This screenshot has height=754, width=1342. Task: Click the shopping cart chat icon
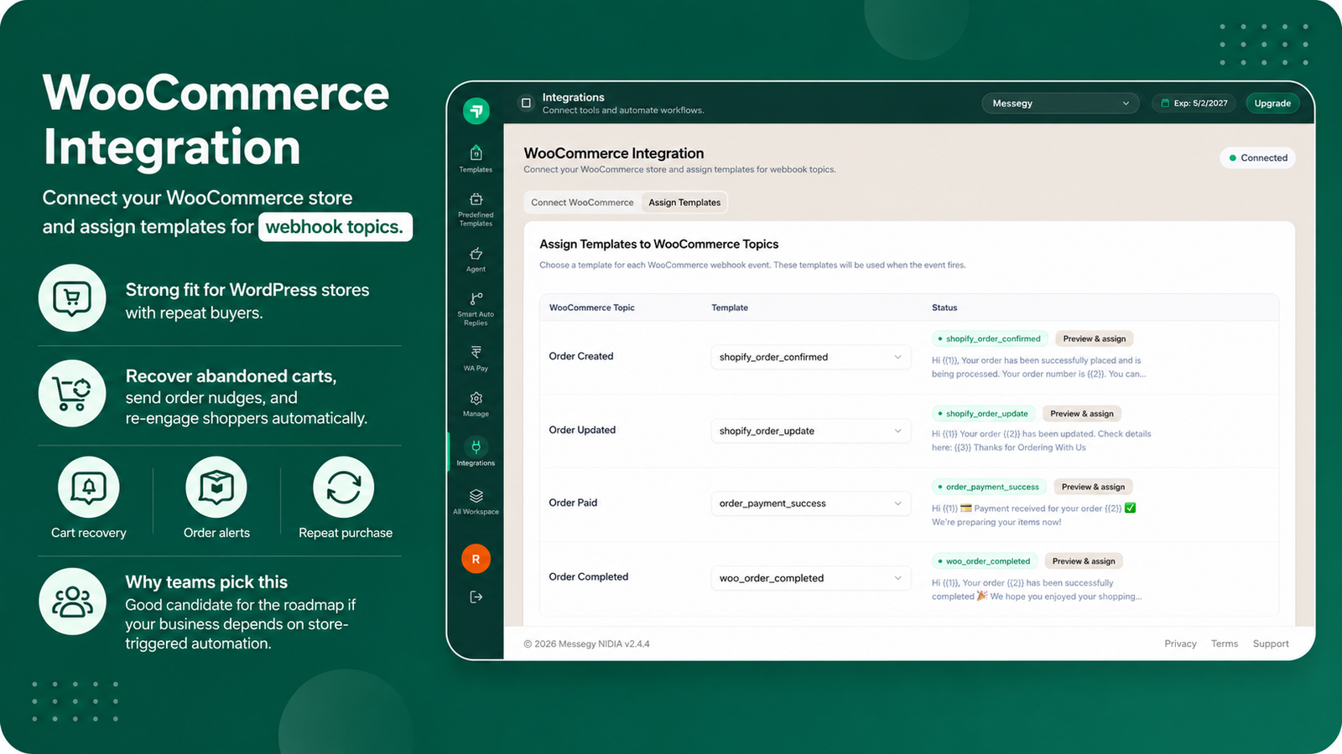tap(72, 297)
